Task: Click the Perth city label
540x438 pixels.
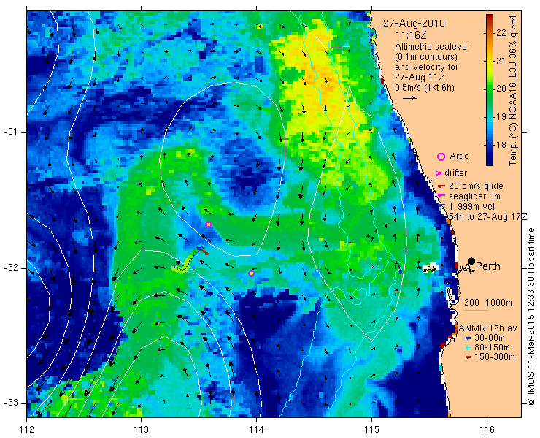Action: pyautogui.click(x=488, y=266)
